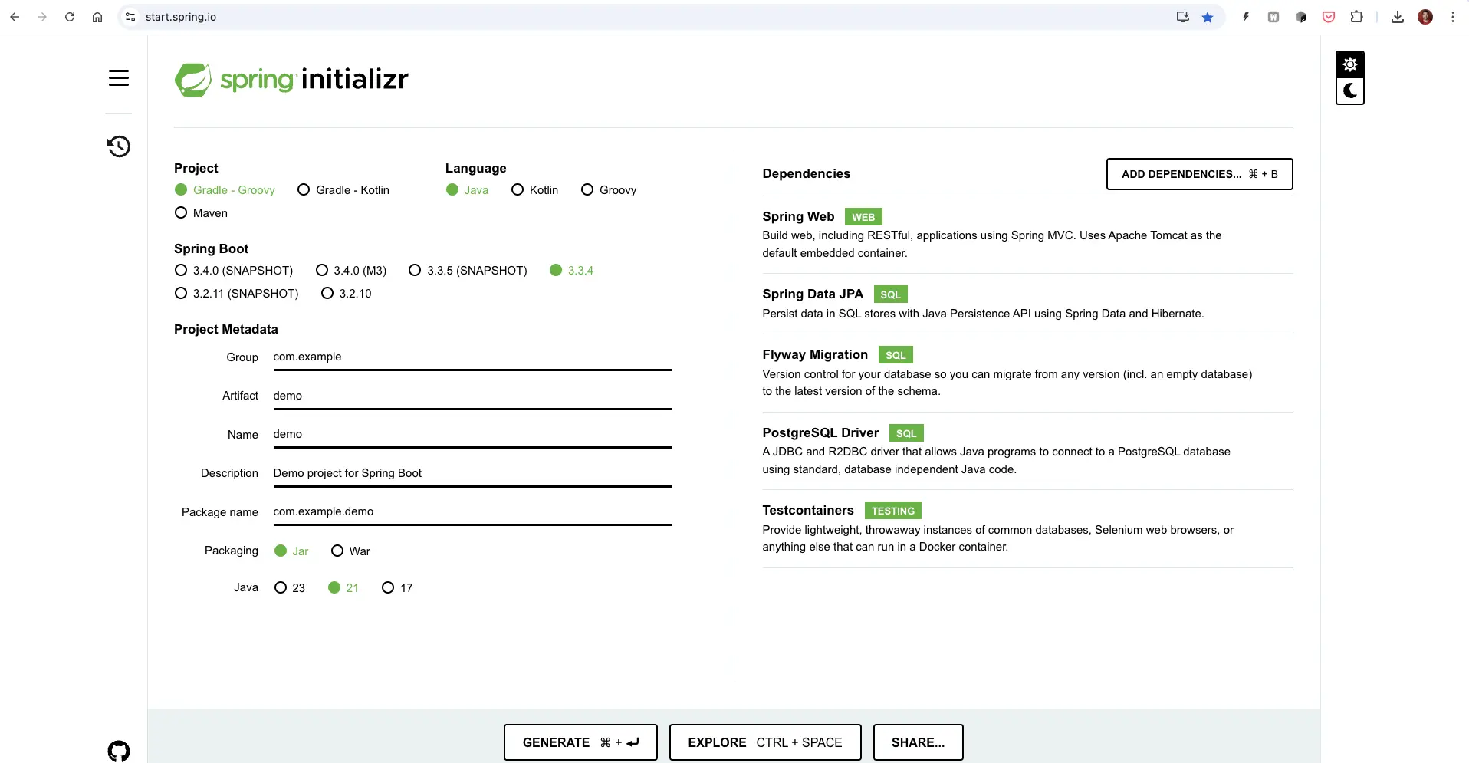1469x763 pixels.
Task: Click the PostgreSQL Driver dependency entry
Action: click(1027, 451)
